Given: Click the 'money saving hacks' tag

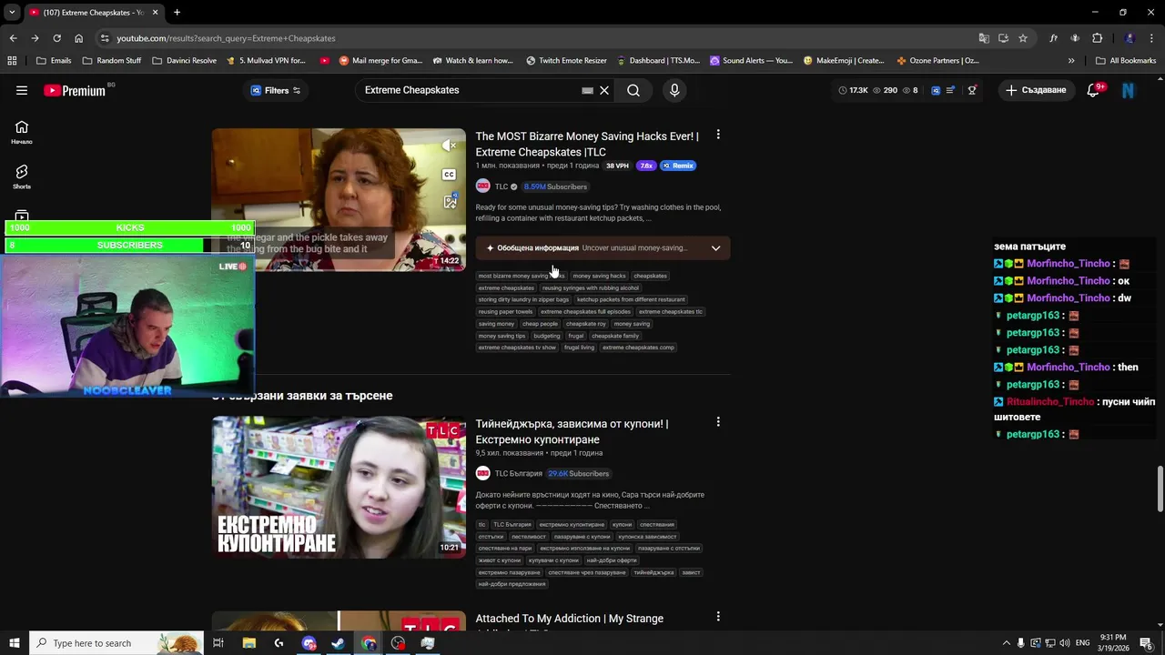Looking at the screenshot, I should (x=599, y=276).
